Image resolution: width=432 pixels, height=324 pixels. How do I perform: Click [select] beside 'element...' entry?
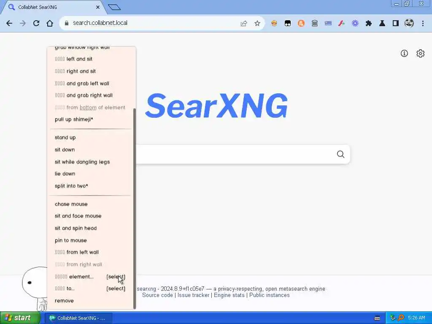coord(116,277)
